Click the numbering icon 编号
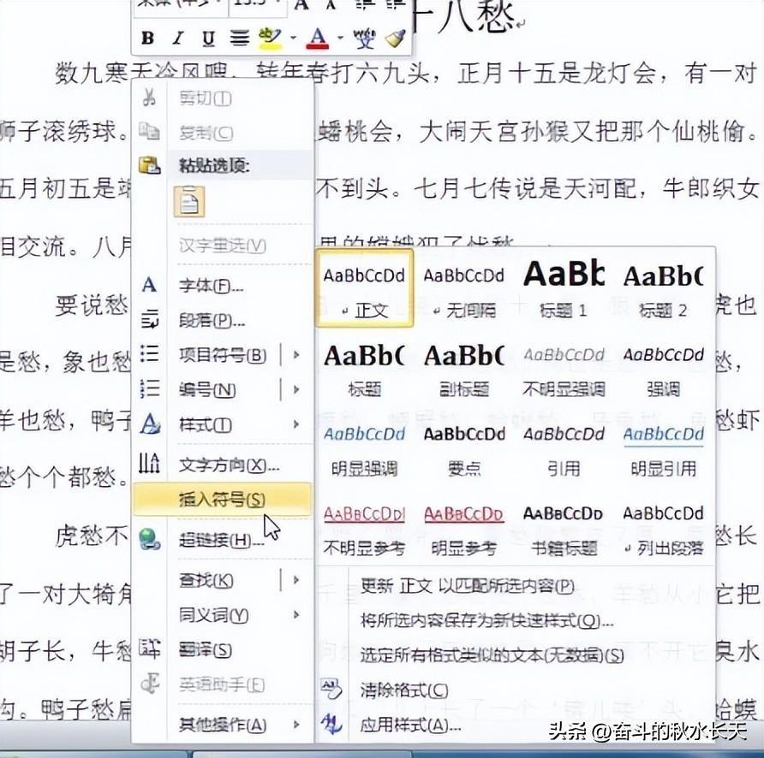 click(x=149, y=389)
